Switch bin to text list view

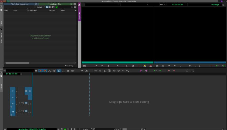click(47, 7)
